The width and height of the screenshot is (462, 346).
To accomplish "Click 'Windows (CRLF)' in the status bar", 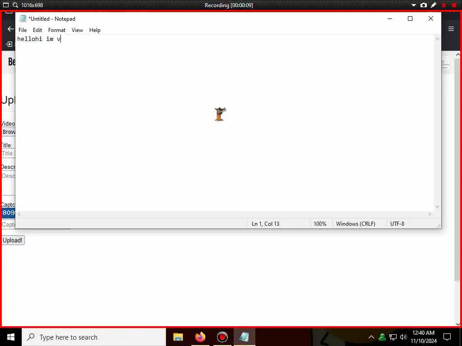I will pyautogui.click(x=356, y=223).
